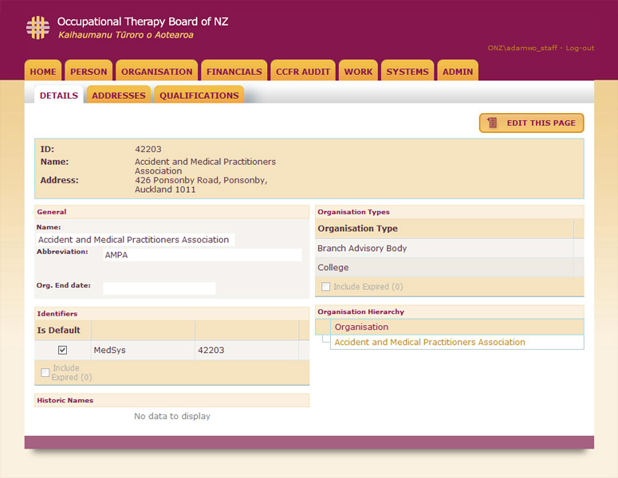Open the PERSON menu tab
The image size is (618, 478).
coord(89,72)
